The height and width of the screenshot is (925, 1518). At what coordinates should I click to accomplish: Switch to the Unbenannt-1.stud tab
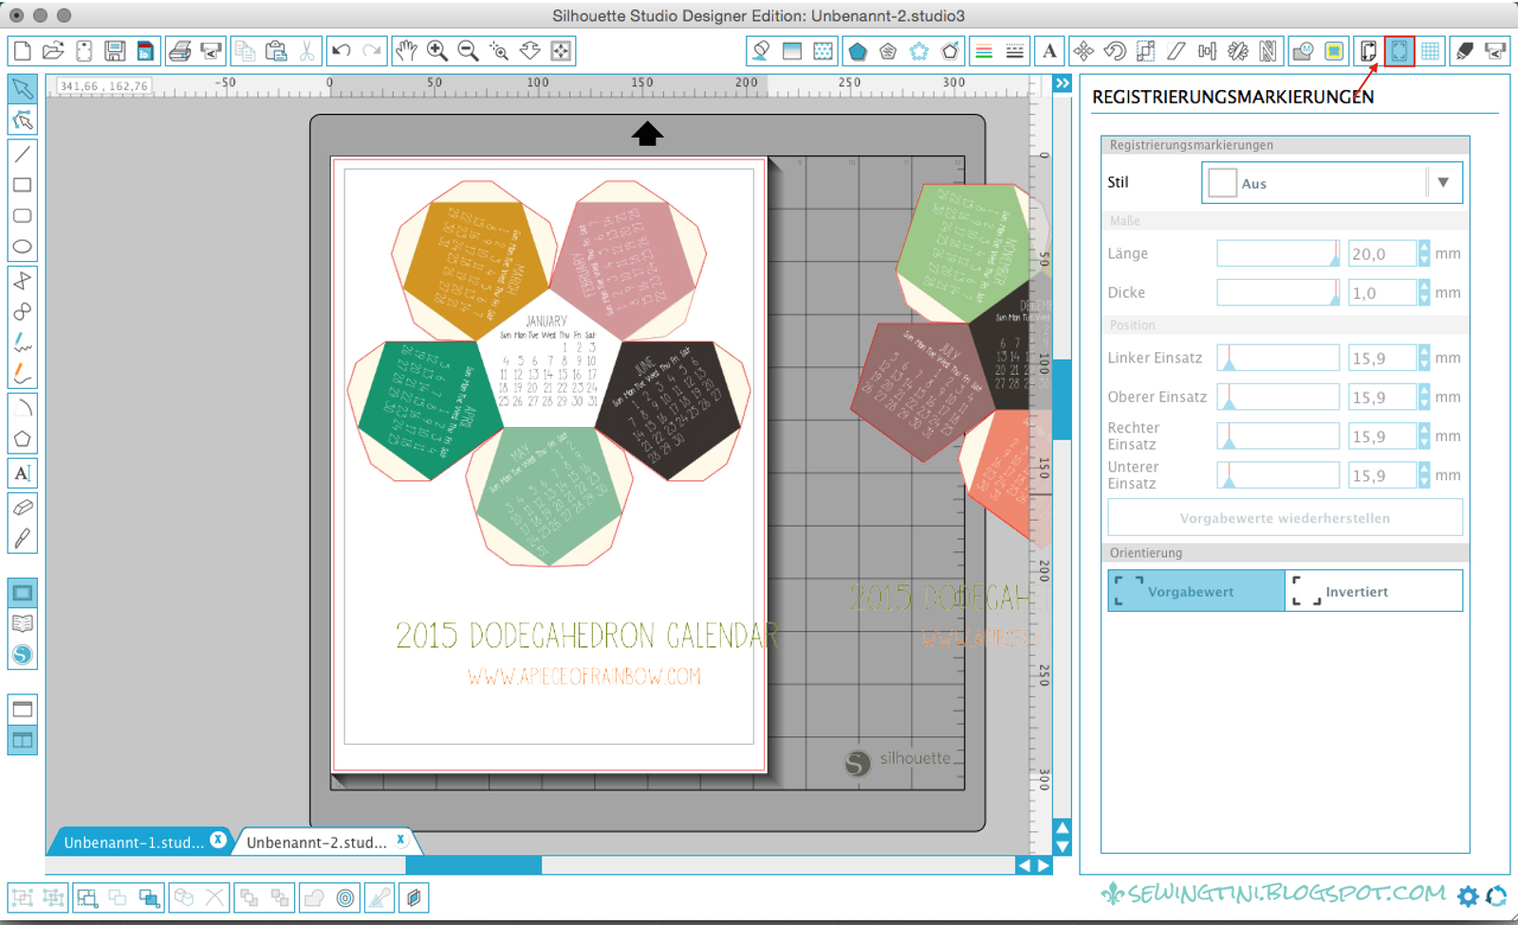[x=133, y=840]
